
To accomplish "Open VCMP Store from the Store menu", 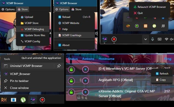I will pos(33,23).
